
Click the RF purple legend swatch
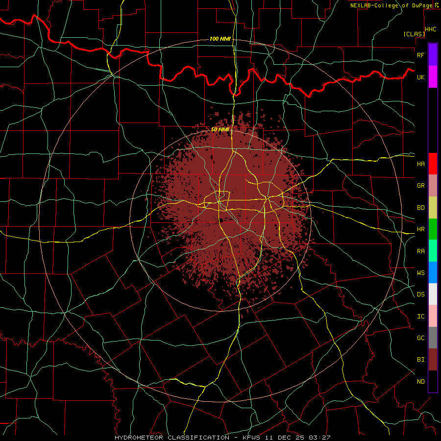[433, 55]
